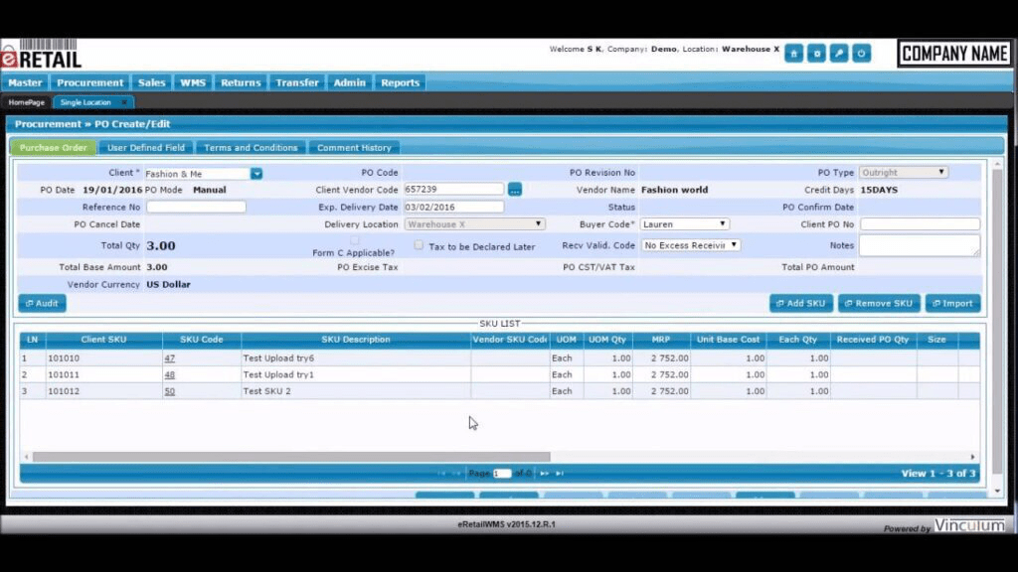The height and width of the screenshot is (572, 1018).
Task: Click the Vendor Name Fashion world text
Action: [x=675, y=190]
